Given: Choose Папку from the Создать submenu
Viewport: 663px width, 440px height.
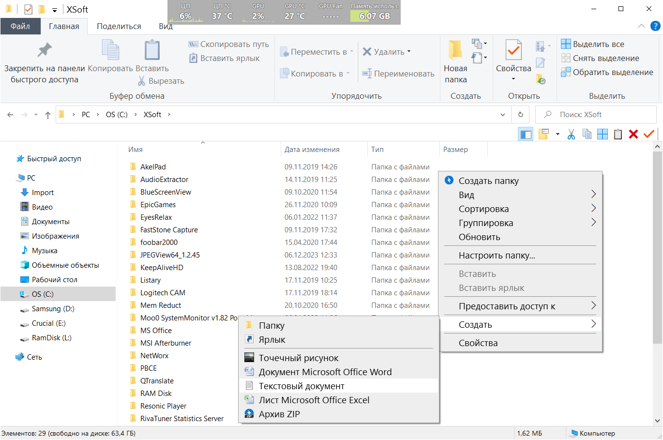Looking at the screenshot, I should click(339, 325).
